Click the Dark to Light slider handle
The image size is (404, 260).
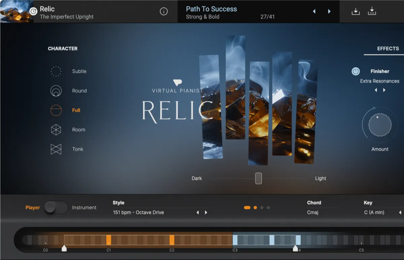pos(258,178)
